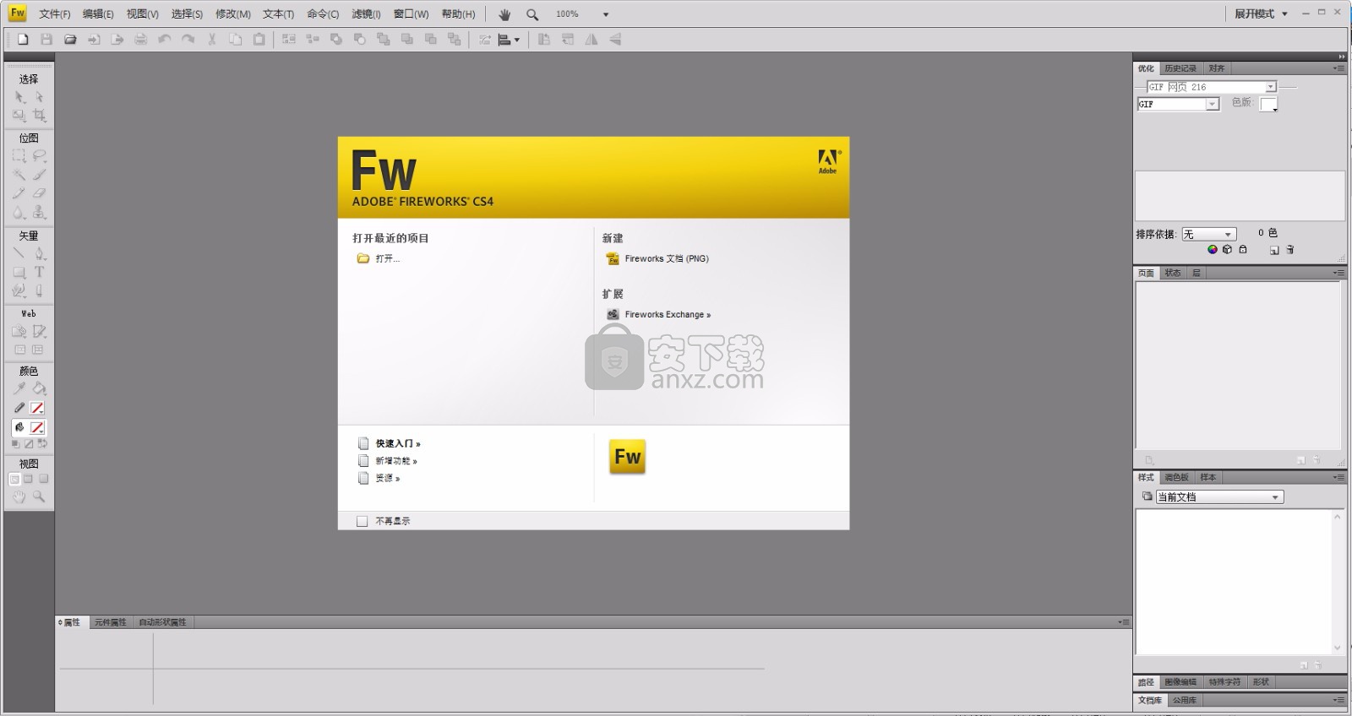
Task: Click the Styles panel vertical scrollbar
Action: [x=1337, y=582]
